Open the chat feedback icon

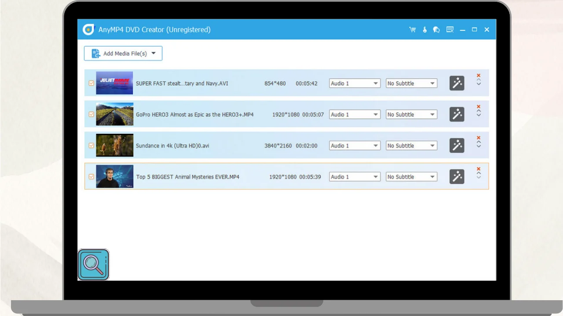pyautogui.click(x=436, y=30)
